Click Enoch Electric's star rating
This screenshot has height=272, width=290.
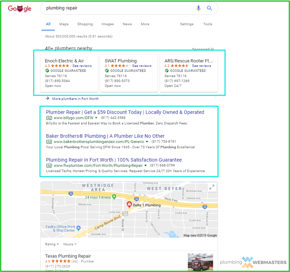coord(60,66)
